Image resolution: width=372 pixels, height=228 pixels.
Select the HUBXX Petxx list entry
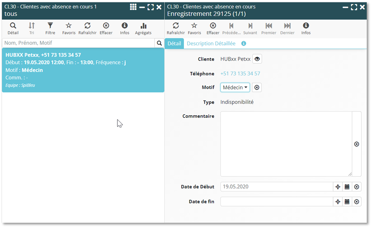(x=83, y=70)
